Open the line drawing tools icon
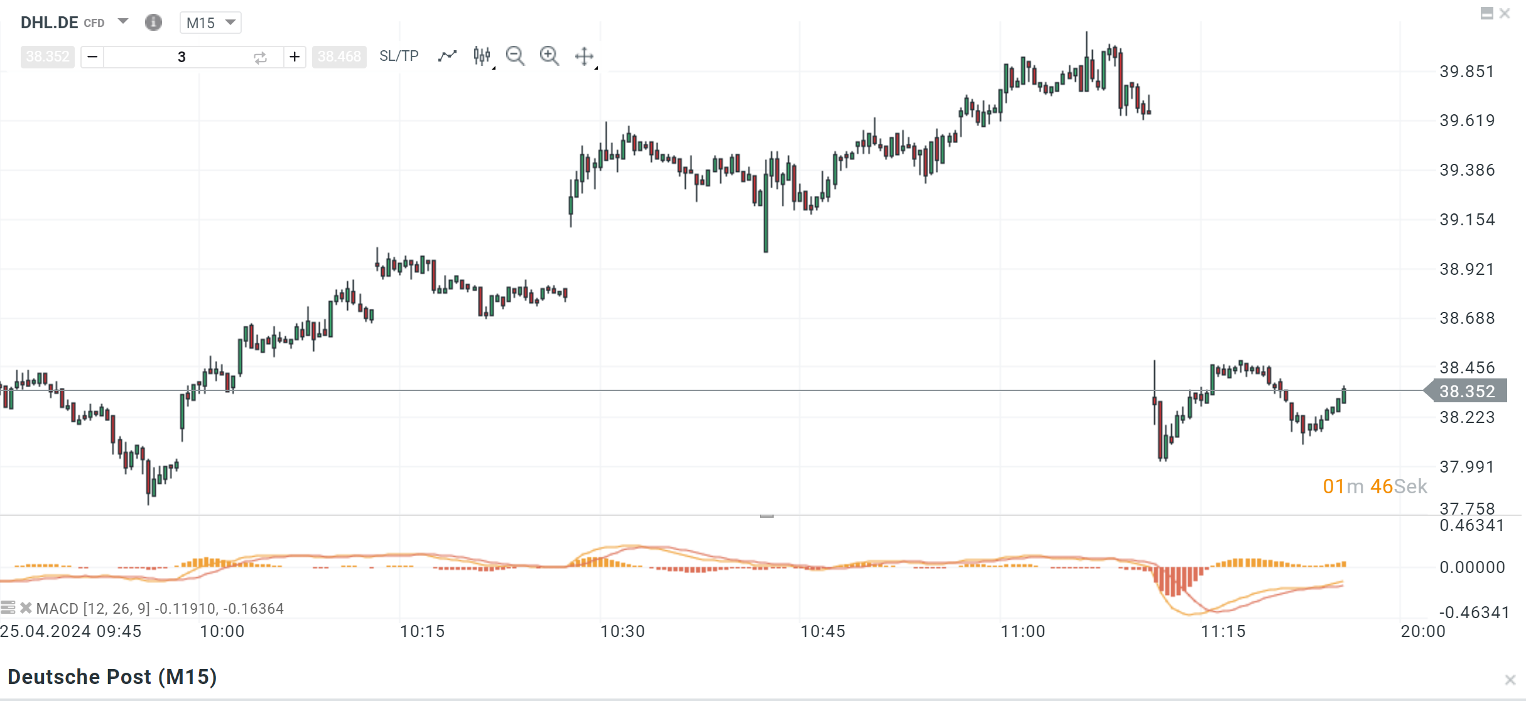The image size is (1526, 701). 447,56
